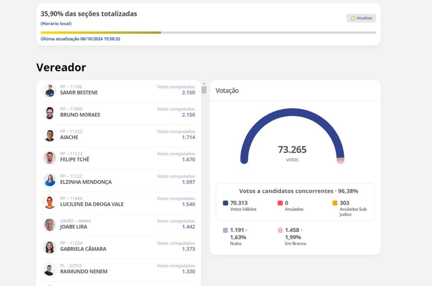Select the ELZINHA MENDONÇA name

pos(86,182)
